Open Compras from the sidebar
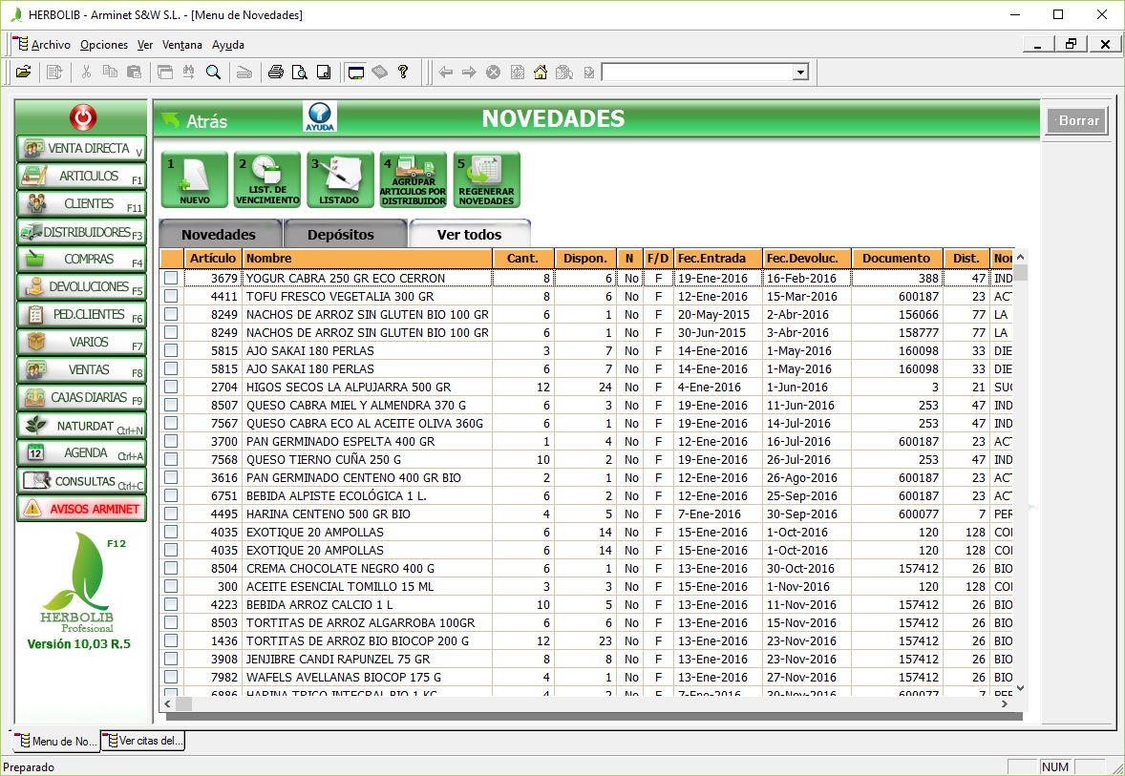 [82, 259]
